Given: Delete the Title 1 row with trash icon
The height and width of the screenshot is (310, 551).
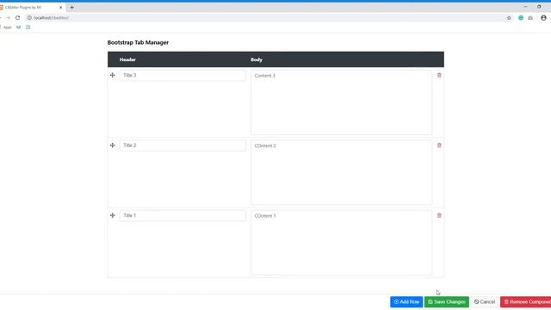Looking at the screenshot, I should tap(439, 215).
